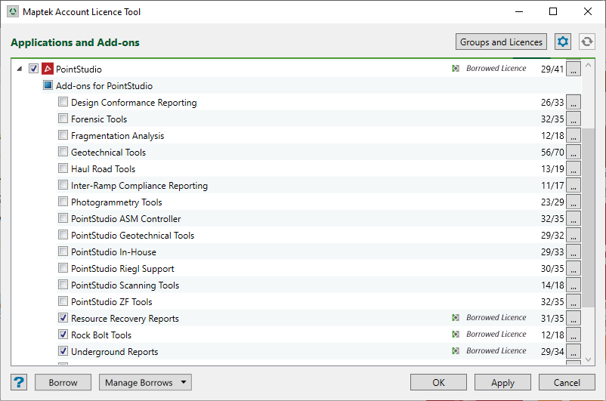Open ellipsis for PointStudio ASM Controller
This screenshot has height=401, width=606.
[x=574, y=219]
